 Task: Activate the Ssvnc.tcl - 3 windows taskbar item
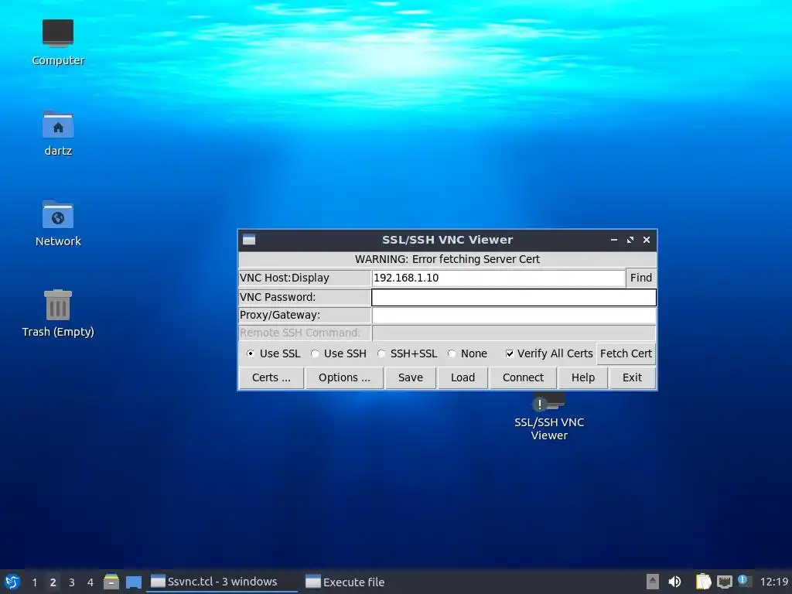tap(221, 582)
